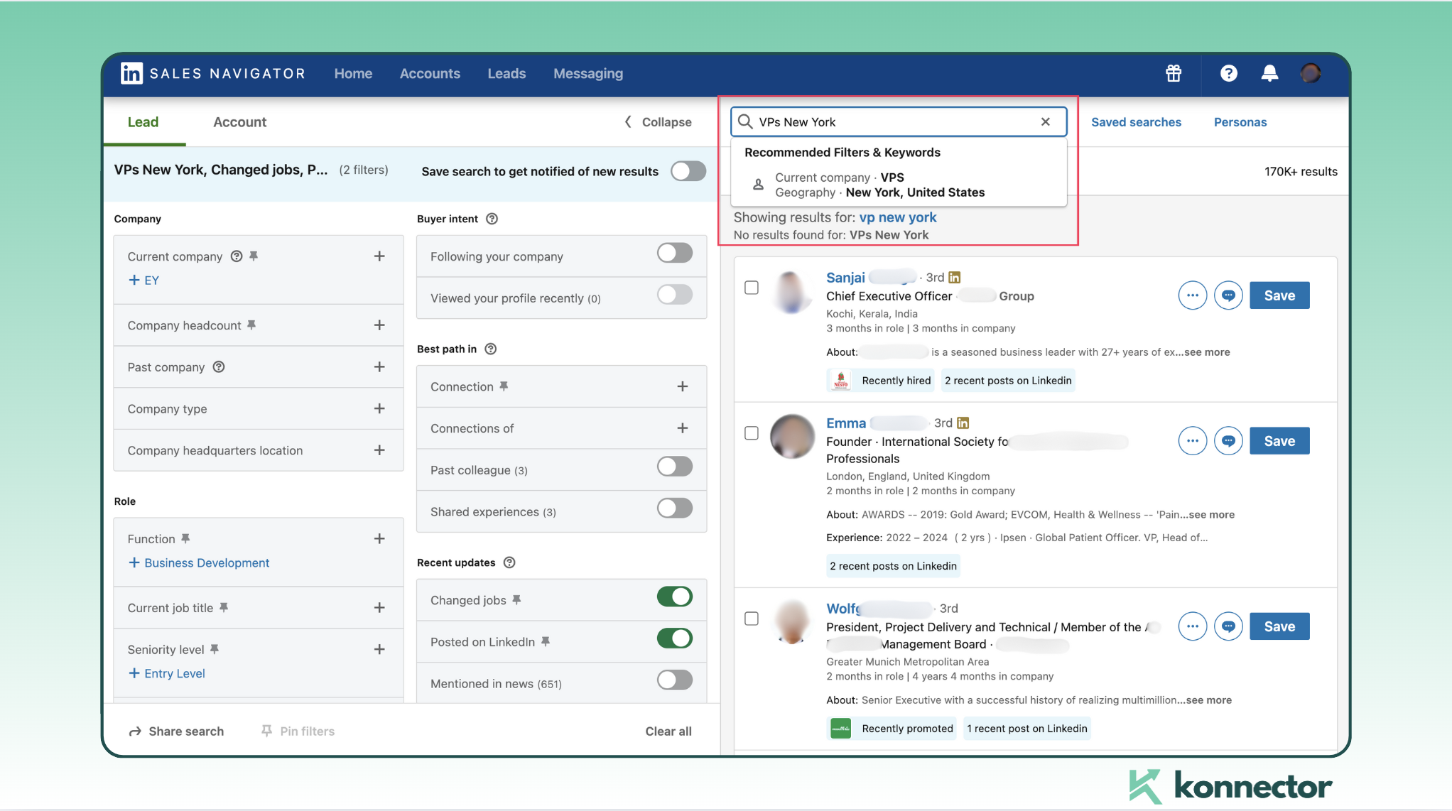Collapse the filters panel
Screen dimensions: 1452x811
tap(658, 122)
